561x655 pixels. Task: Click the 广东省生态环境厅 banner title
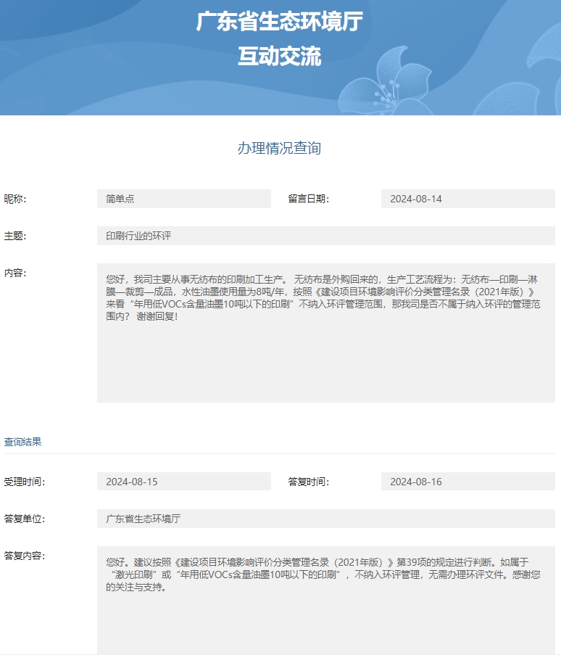point(280,21)
